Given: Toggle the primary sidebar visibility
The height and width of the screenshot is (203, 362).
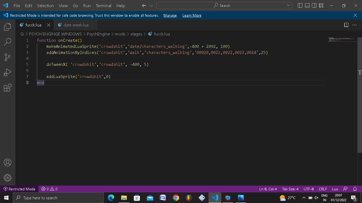Looking at the screenshot, I should pyautogui.click(x=300, y=6).
